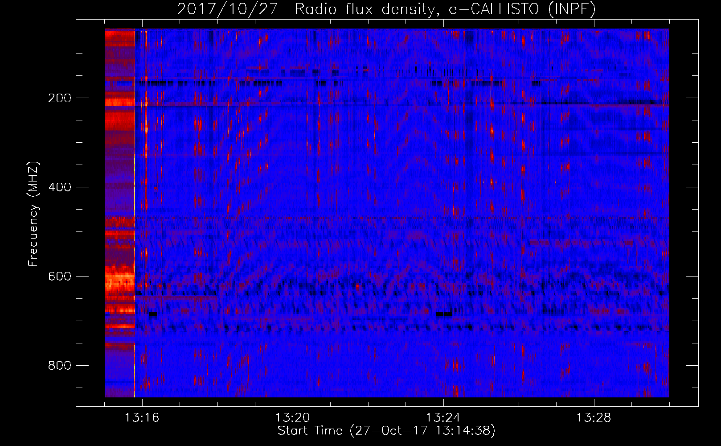
Task: Click the plot title '2017/10/27 Radio flux density, e-CALLISTO (INPE)'
Action: [x=386, y=9]
